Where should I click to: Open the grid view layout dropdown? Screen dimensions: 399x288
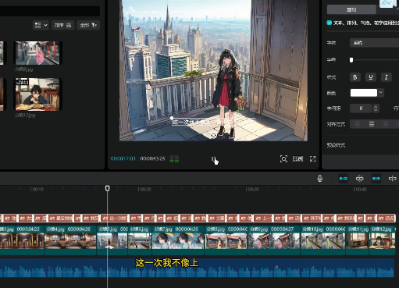coord(41,25)
